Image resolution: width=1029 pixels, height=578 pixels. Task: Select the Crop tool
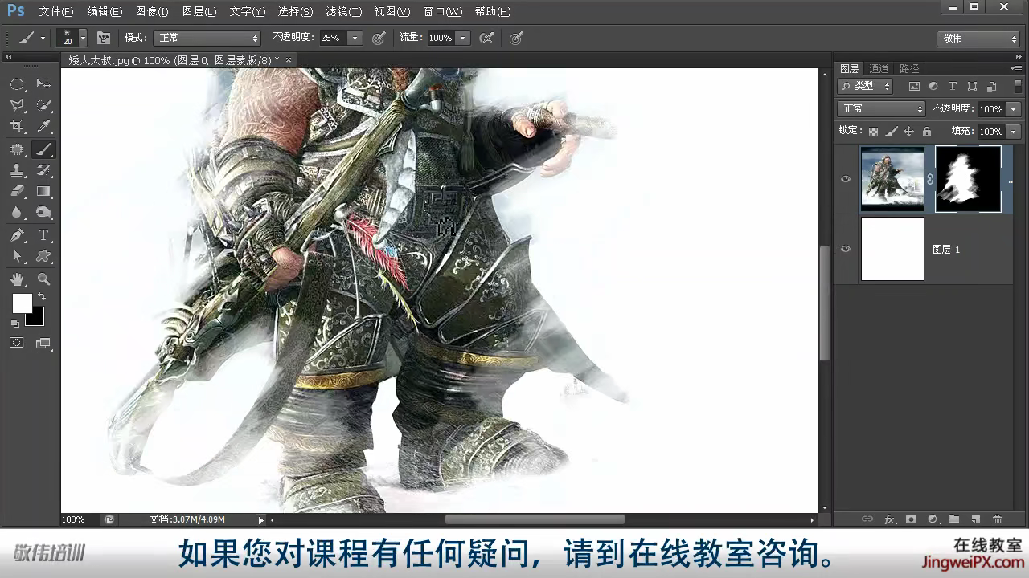point(17,126)
